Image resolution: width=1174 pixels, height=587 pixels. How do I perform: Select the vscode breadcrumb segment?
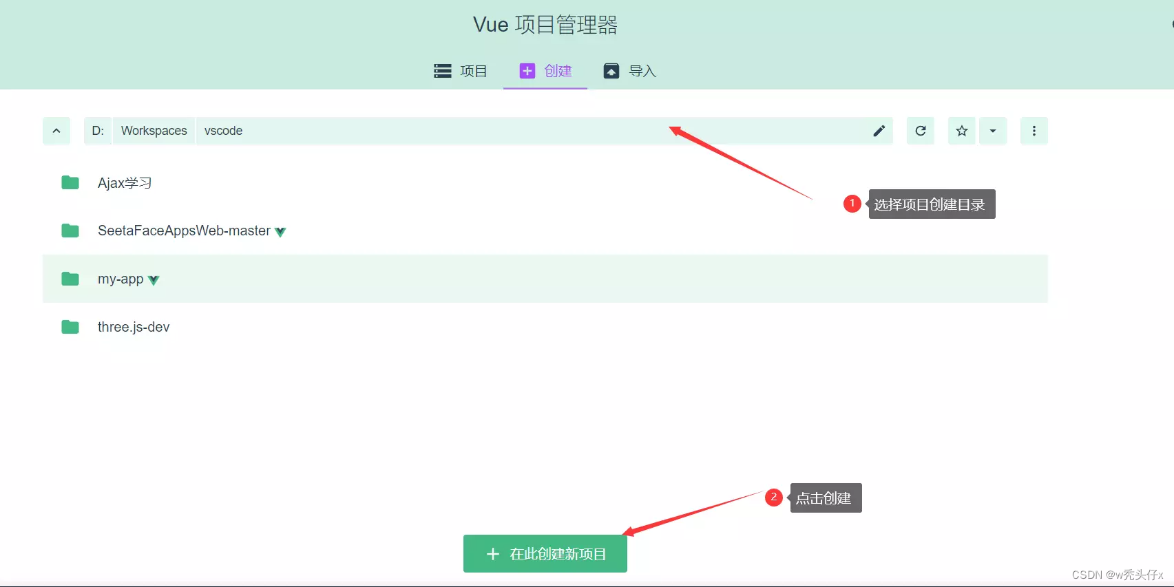(223, 131)
